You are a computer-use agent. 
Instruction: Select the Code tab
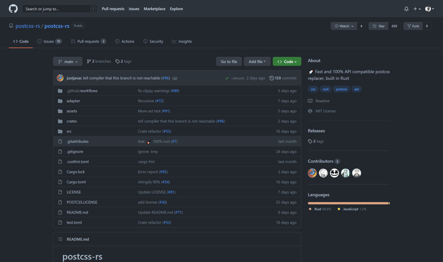pos(21,41)
